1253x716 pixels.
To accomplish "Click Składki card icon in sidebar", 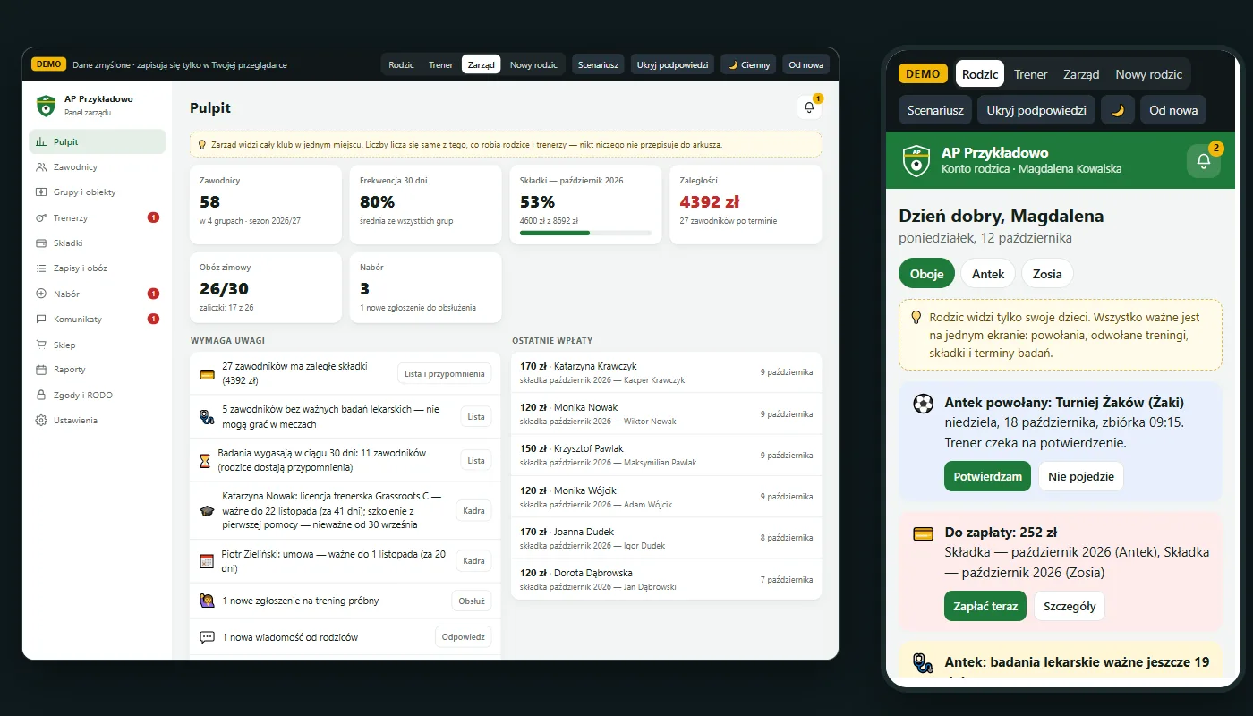I will pos(41,243).
